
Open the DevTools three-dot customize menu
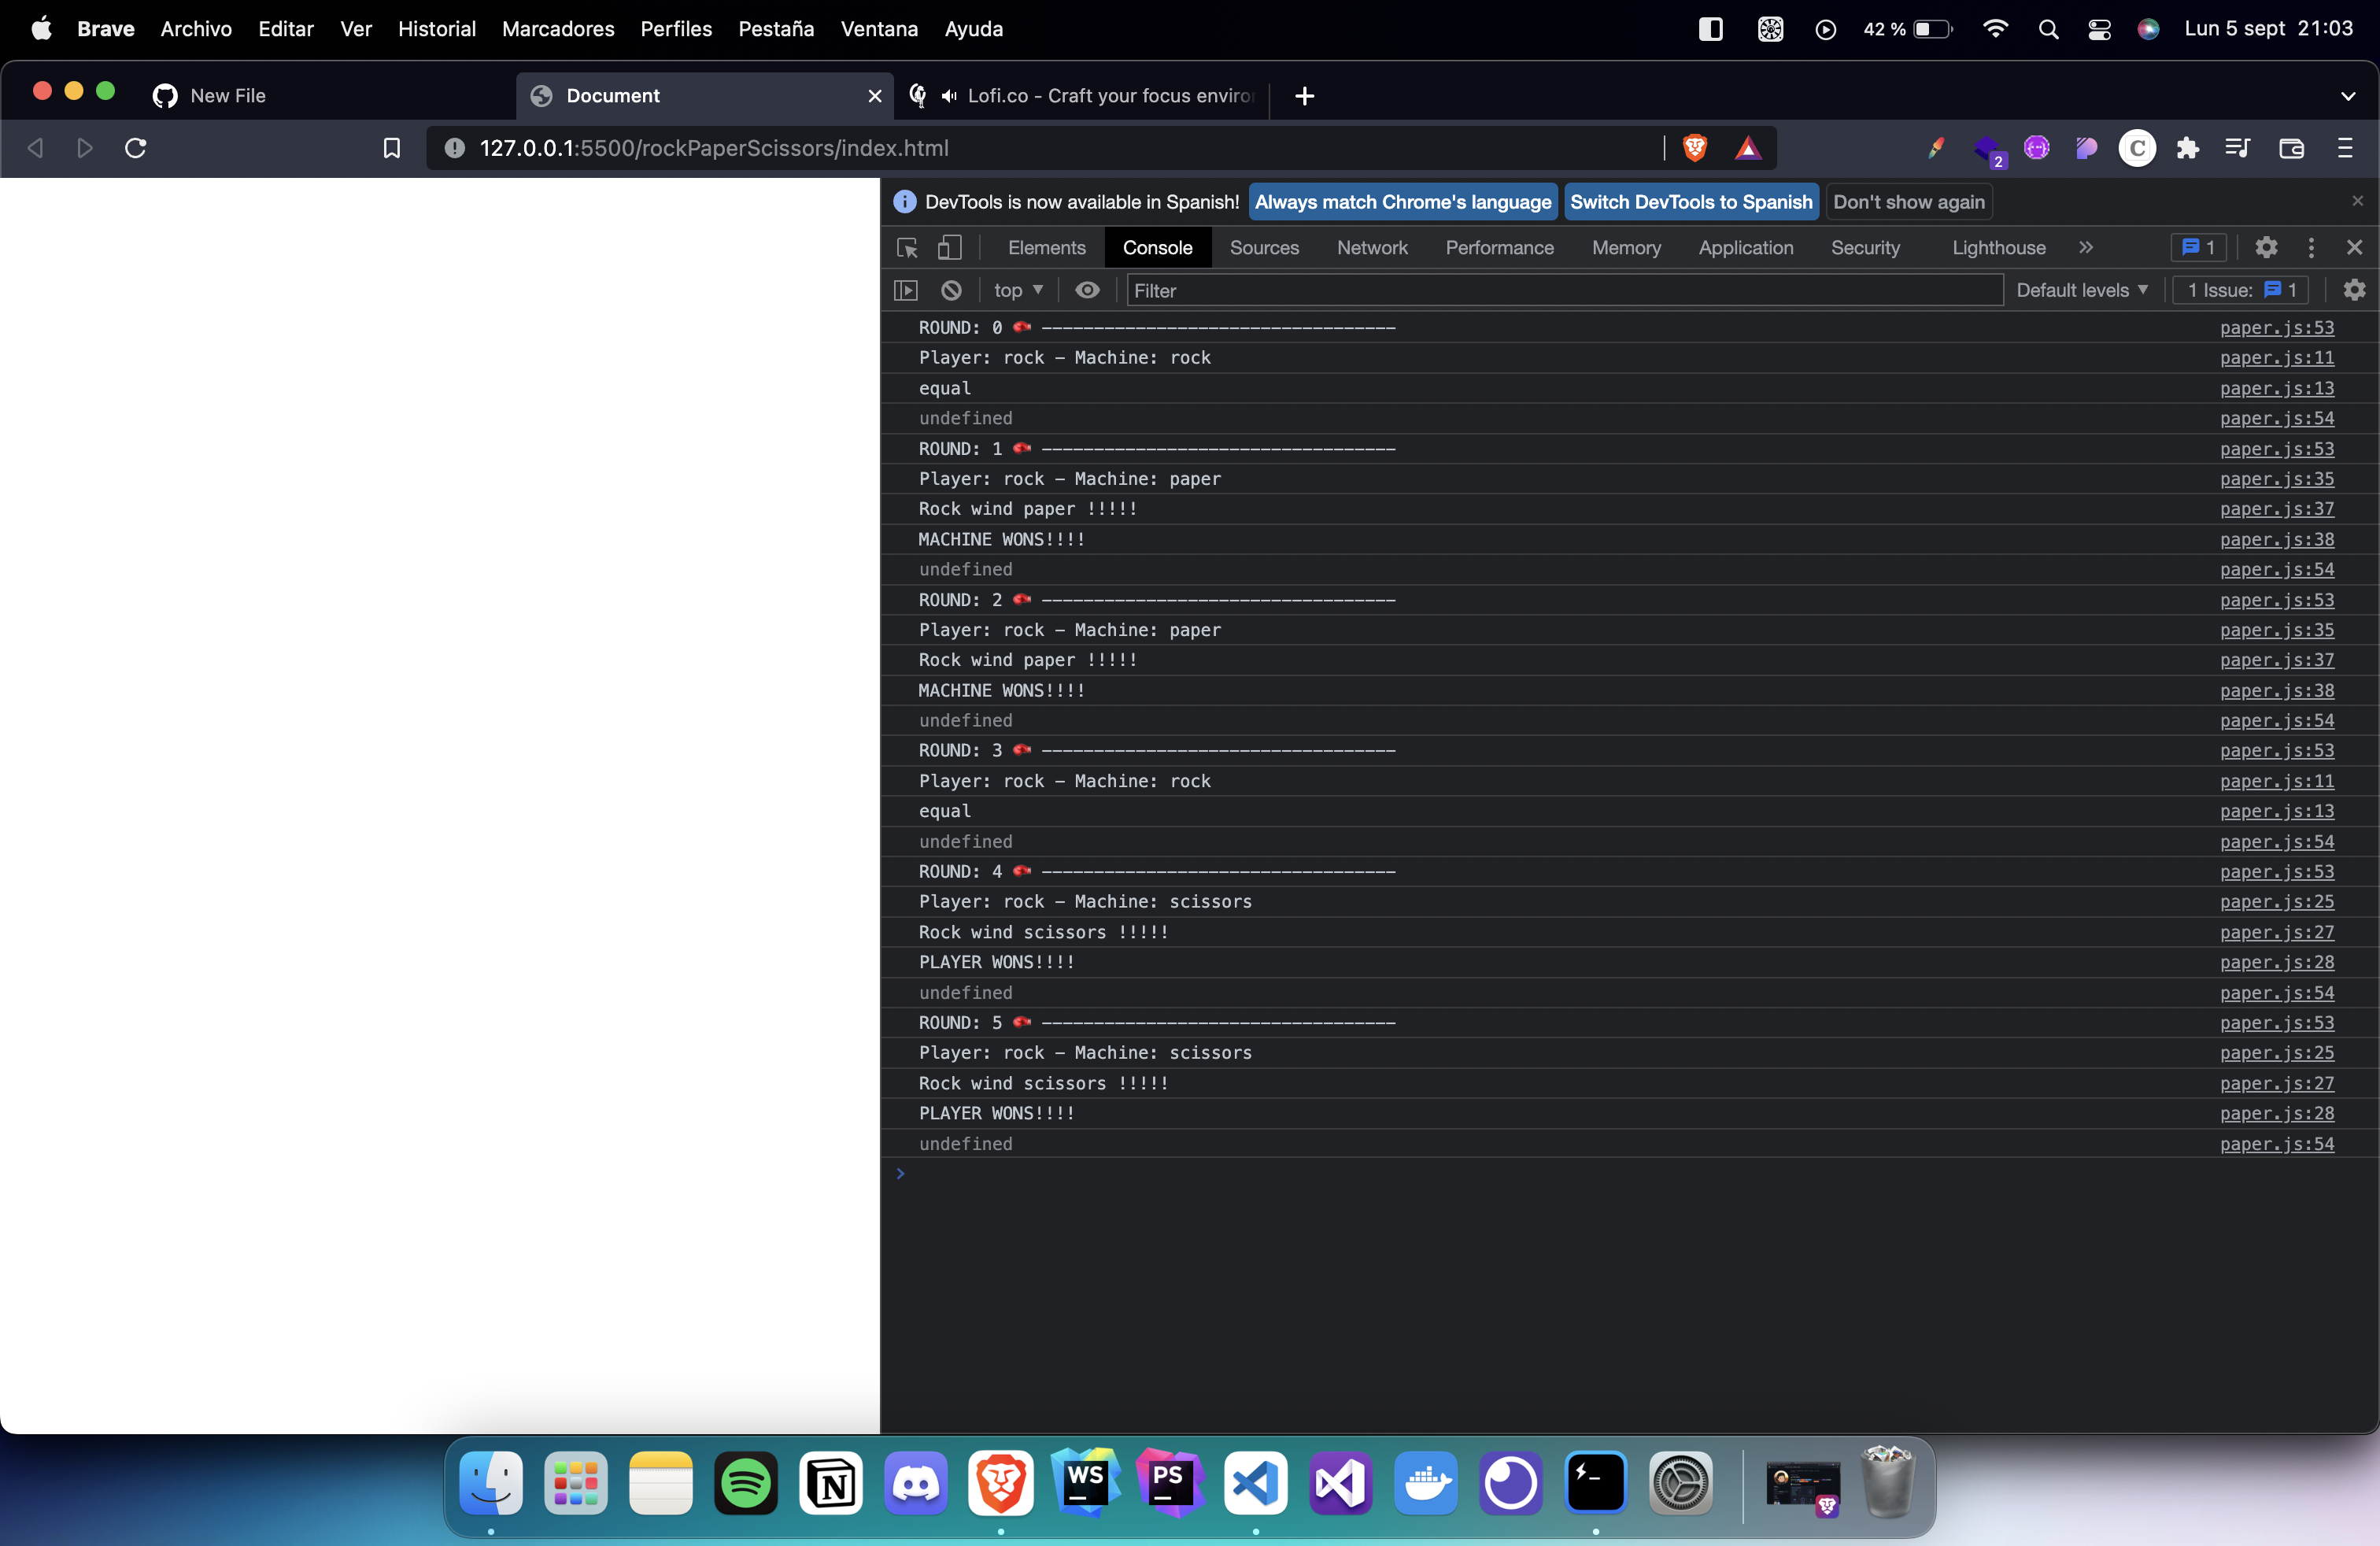tap(2310, 247)
